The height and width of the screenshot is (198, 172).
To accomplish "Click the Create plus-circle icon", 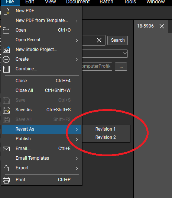I will [6, 59].
